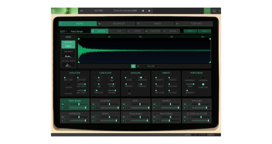Play the Piano Simple slot

tap(63, 108)
